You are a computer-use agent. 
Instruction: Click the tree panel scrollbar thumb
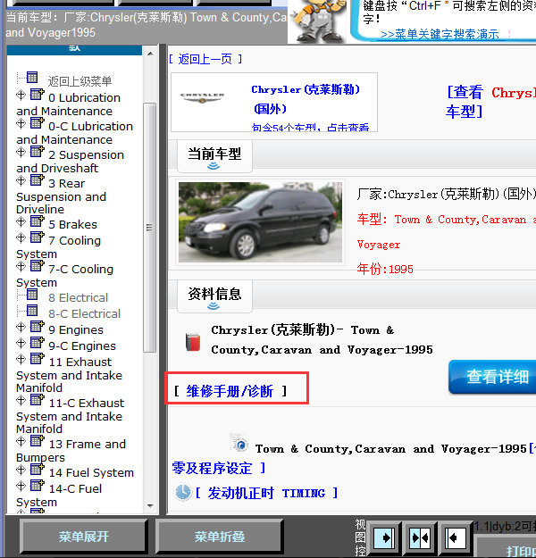coord(150,228)
